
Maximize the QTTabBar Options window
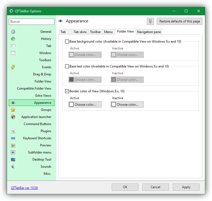point(186,11)
